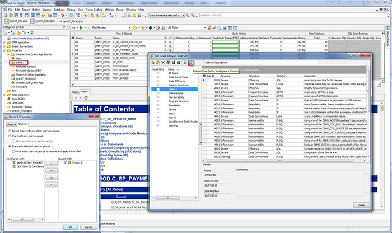This screenshot has height=233, width=392.
Task: Click the orange folder icon in Intelligence Central toolbar
Action: [x=19, y=32]
